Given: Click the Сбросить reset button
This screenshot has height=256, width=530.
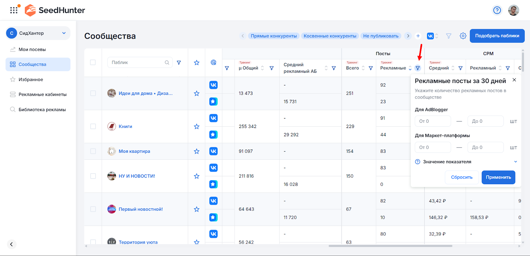Looking at the screenshot, I should [x=461, y=177].
